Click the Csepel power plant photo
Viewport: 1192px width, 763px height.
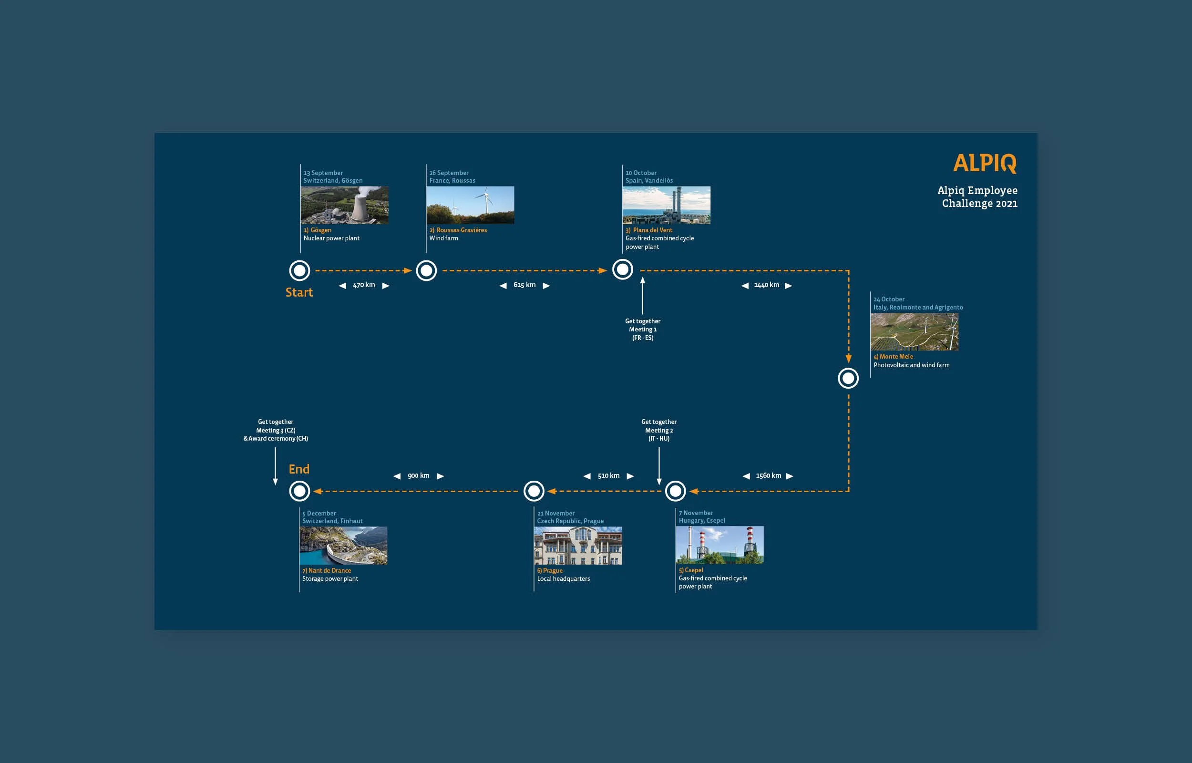[x=719, y=545]
